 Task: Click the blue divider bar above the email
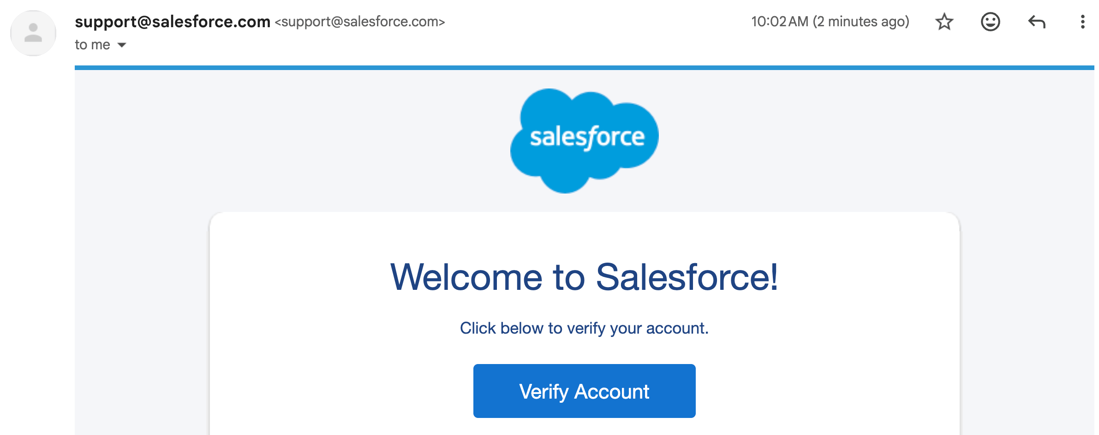coord(584,68)
